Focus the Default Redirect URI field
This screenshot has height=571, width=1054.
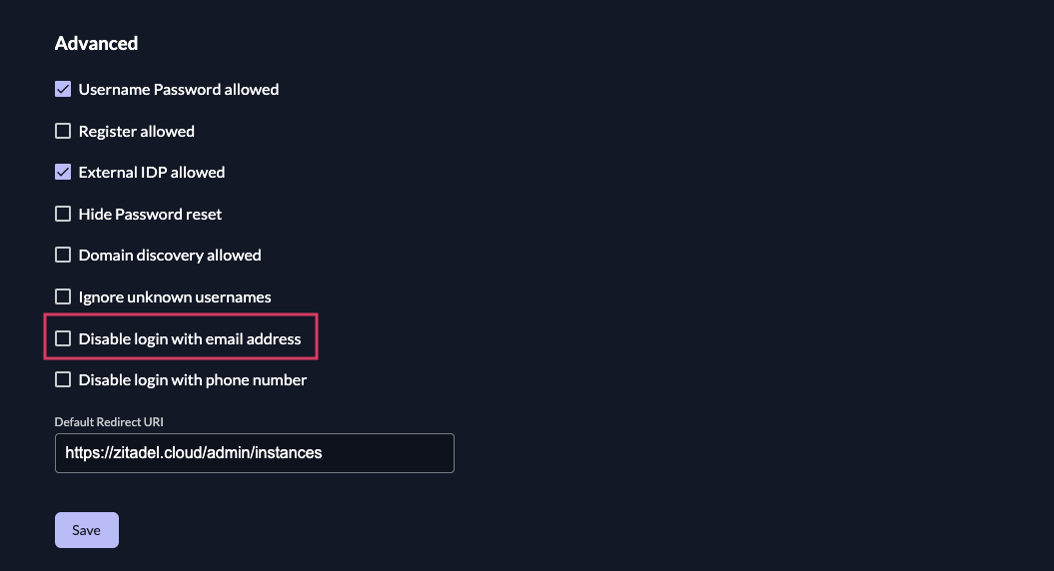tap(254, 452)
